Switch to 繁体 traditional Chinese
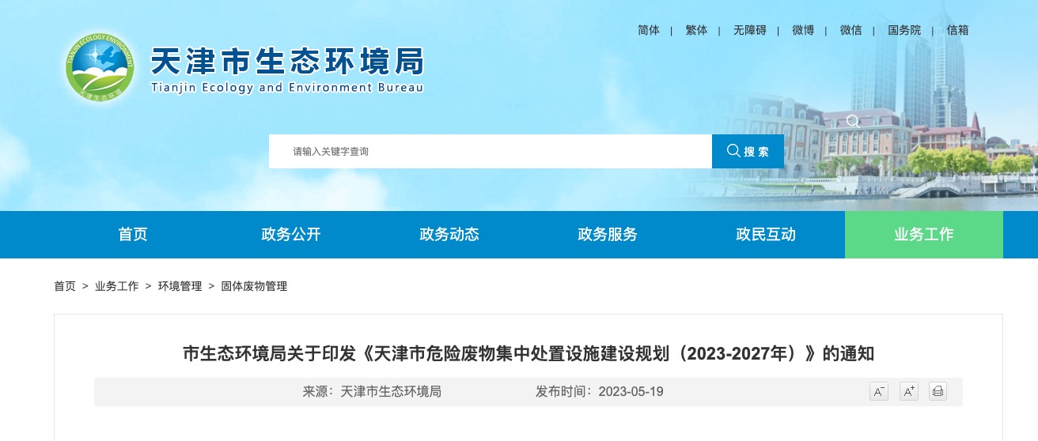The height and width of the screenshot is (441, 1038). 697,30
